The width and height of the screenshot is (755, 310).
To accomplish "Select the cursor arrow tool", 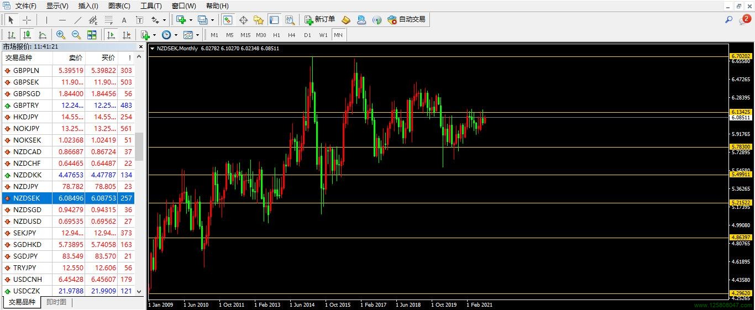I will pyautogui.click(x=11, y=20).
